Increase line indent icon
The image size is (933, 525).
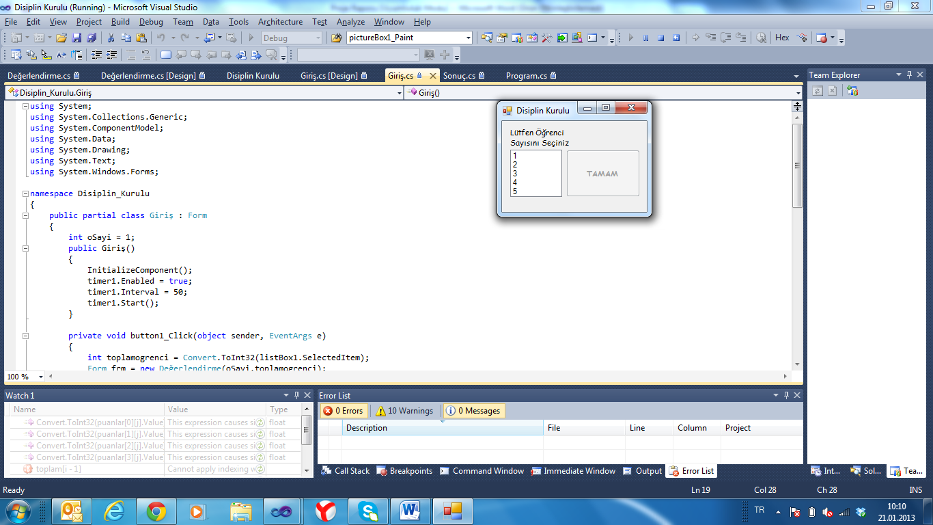tap(111, 55)
